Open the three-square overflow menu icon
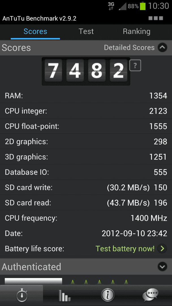Image resolution: width=172 pixels, height=306 pixels. tap(156, 18)
